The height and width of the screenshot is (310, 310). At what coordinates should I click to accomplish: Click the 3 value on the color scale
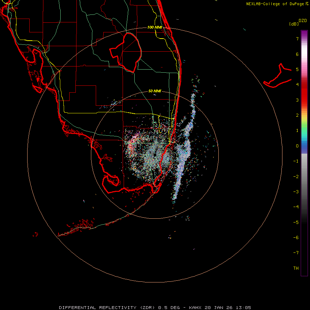click(297, 100)
